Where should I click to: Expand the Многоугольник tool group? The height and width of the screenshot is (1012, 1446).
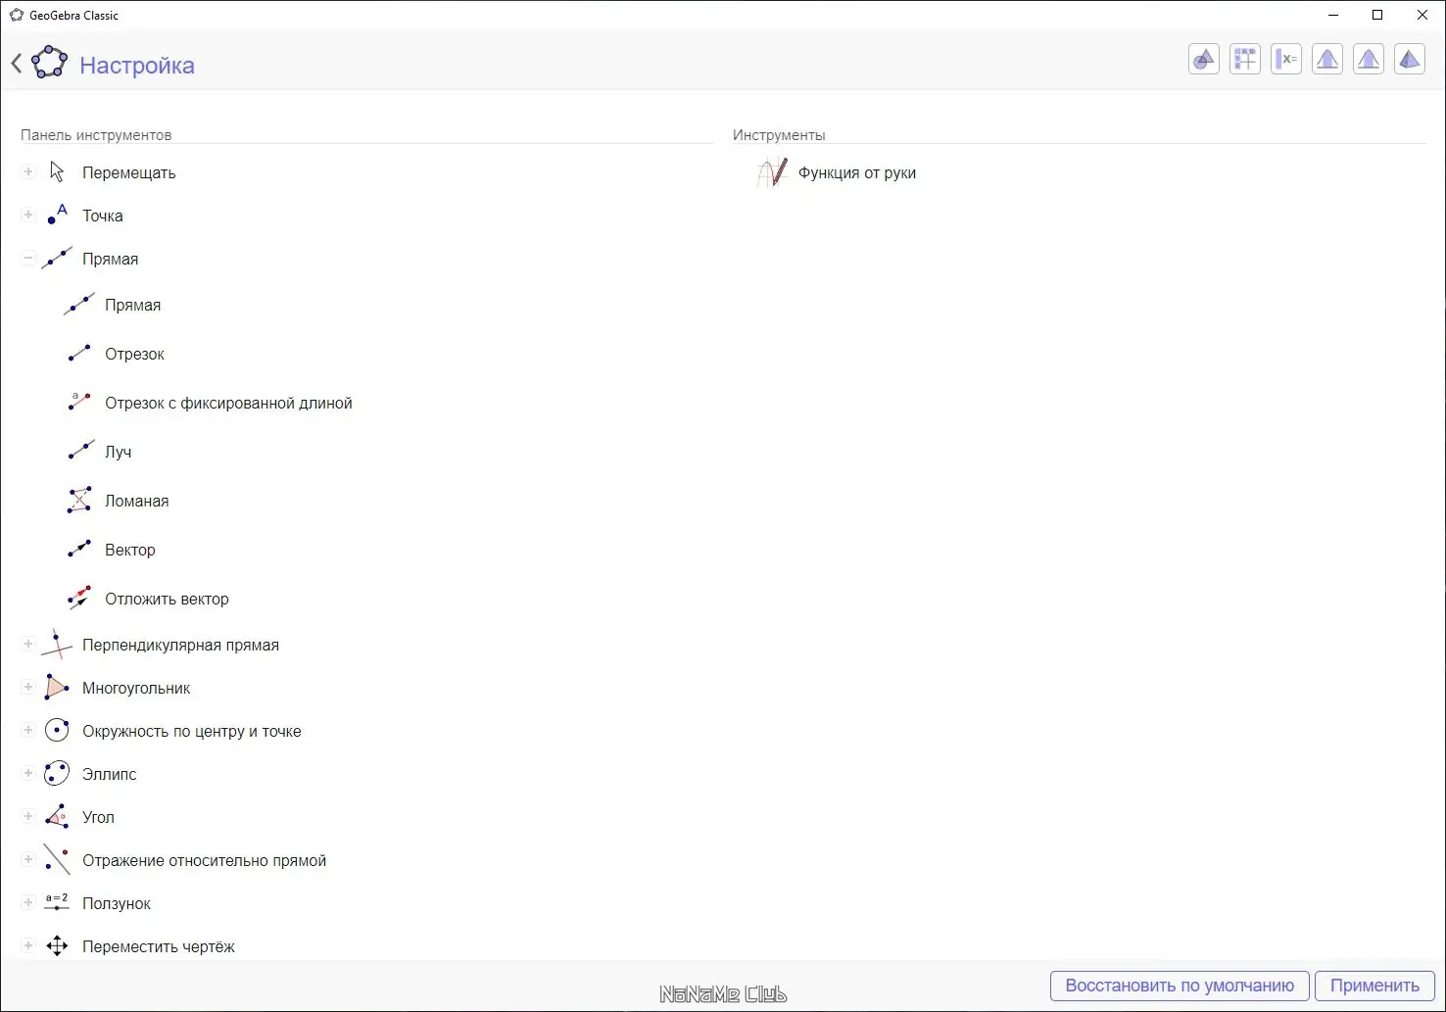coord(28,688)
